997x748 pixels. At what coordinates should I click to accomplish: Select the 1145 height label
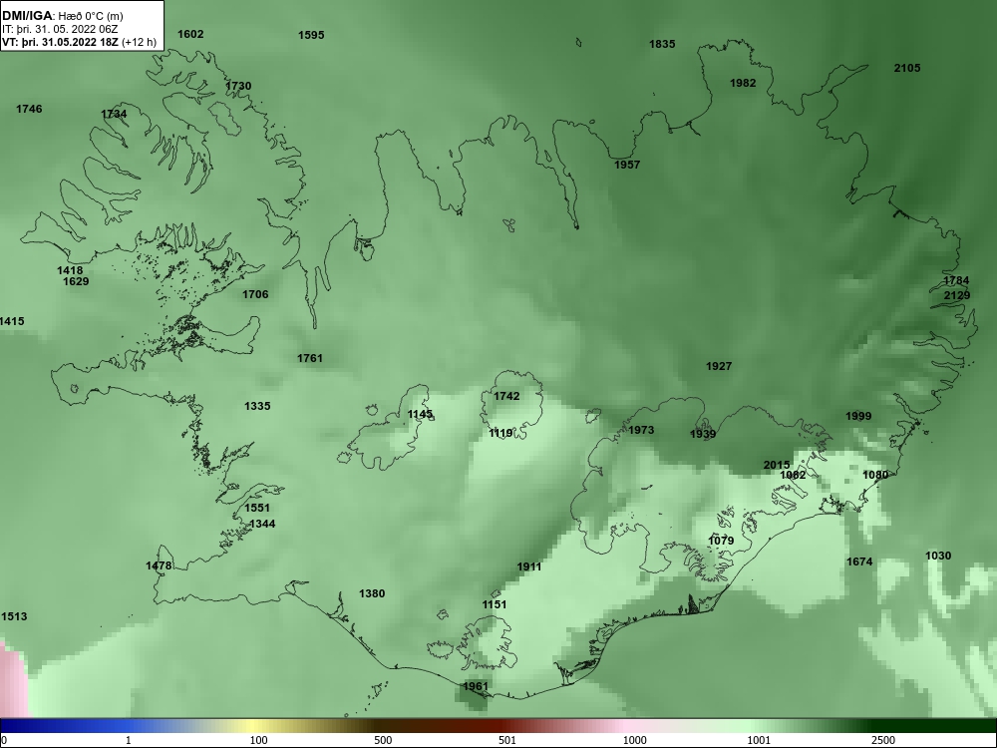tap(421, 414)
